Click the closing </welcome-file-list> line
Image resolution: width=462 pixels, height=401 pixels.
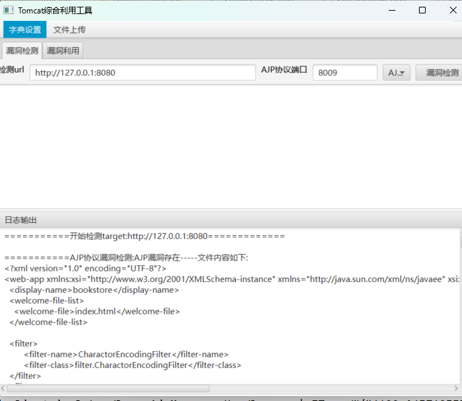click(48, 322)
